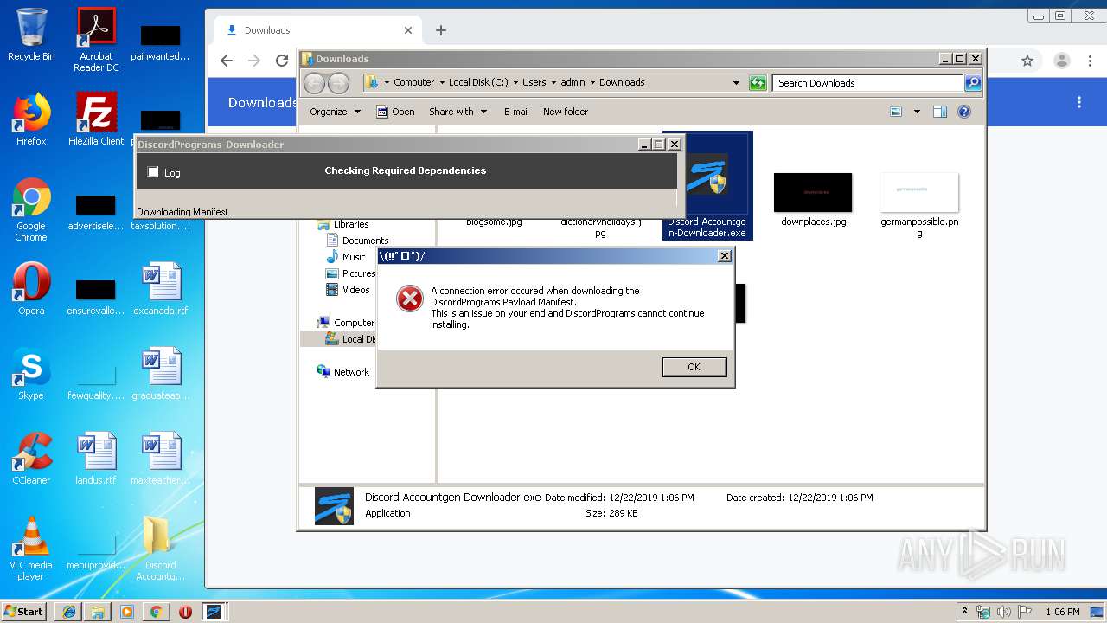Select Discord-Accountgen-Downloader.exe file in Explorer

707,185
